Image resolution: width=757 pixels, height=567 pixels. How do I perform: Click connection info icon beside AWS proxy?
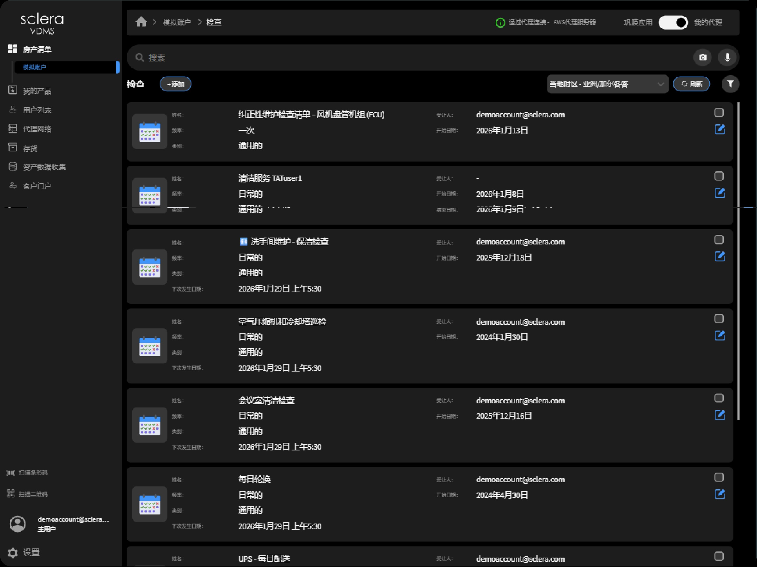(500, 23)
